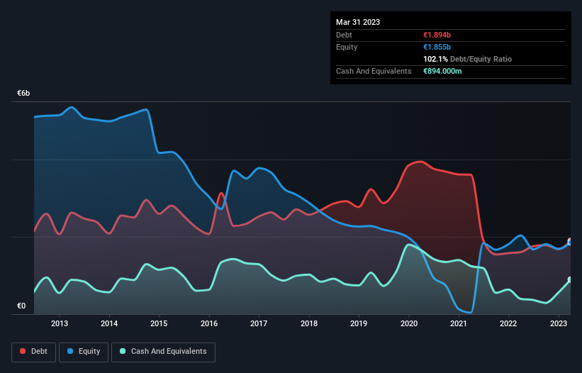582x373 pixels.
Task: Click the €0 y-axis label
Action: [21, 306]
